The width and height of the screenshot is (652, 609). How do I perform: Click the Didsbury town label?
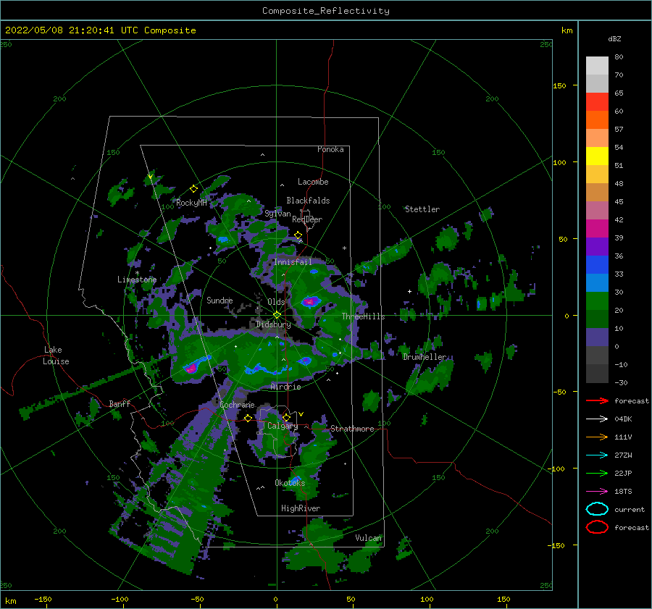[x=274, y=324]
